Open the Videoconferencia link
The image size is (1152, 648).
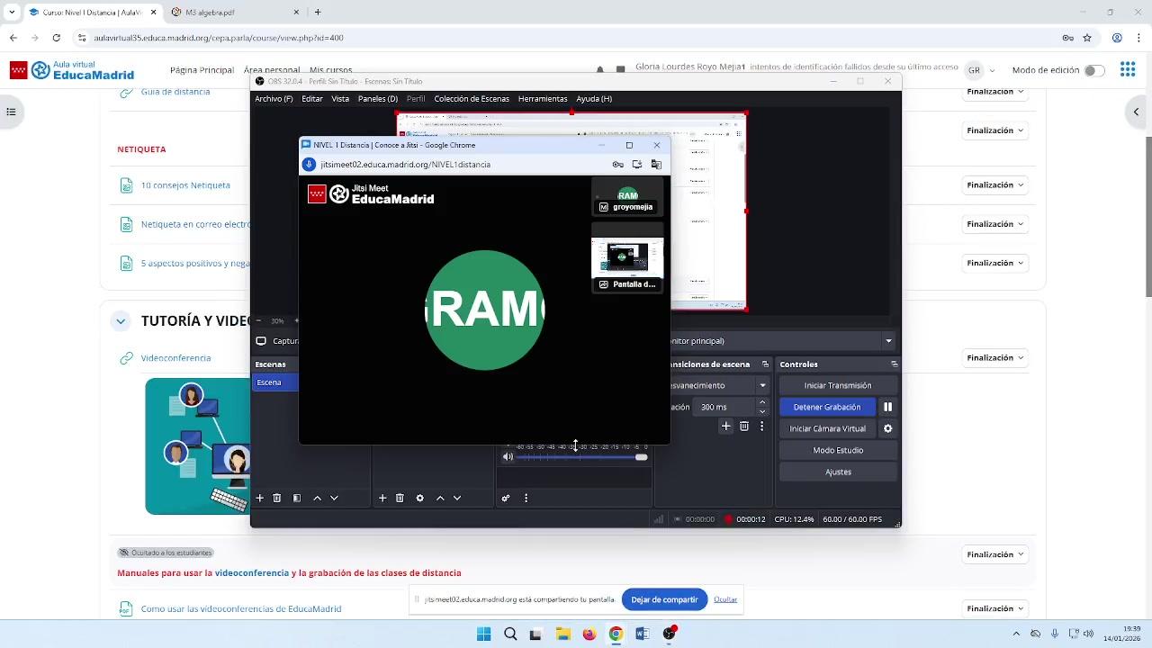tap(175, 358)
